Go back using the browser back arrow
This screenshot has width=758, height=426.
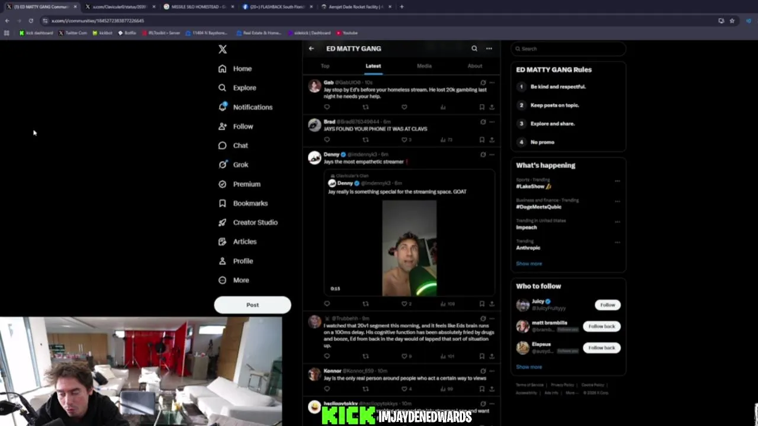[x=7, y=21]
